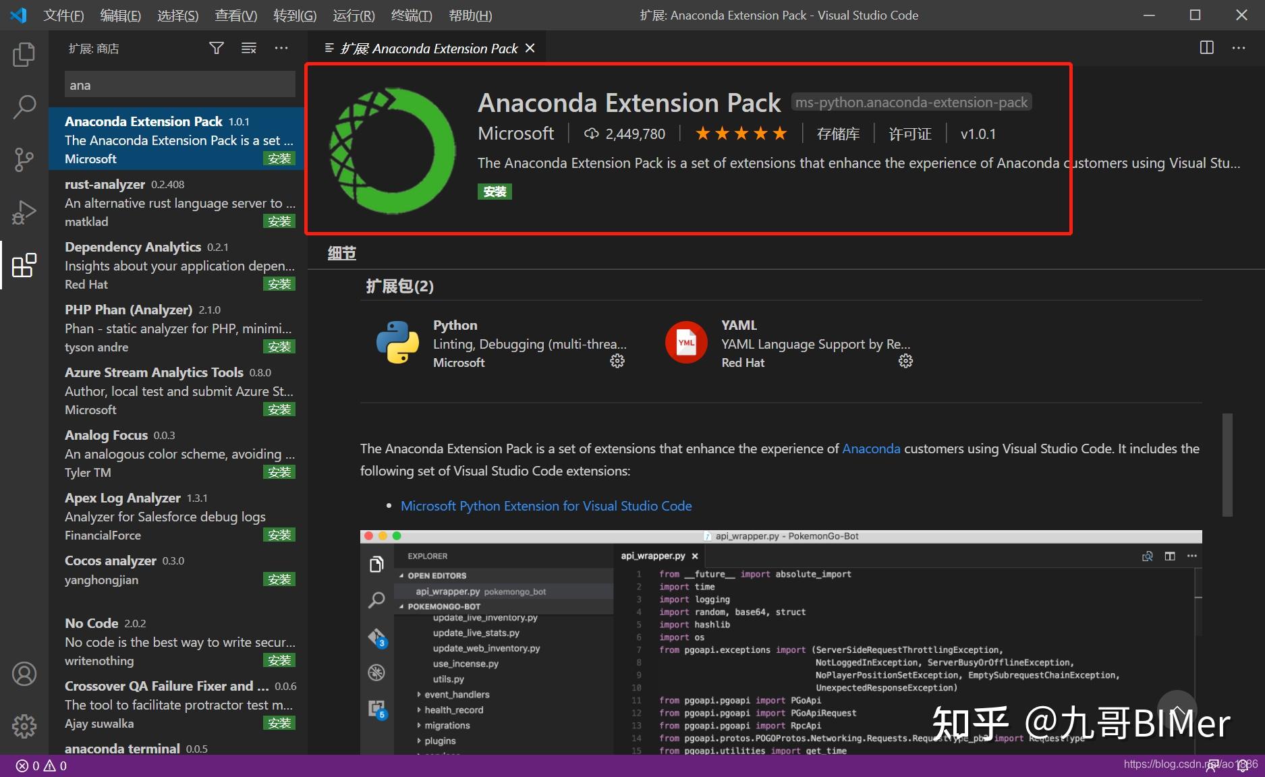Click the filter extensions funnel icon

pyautogui.click(x=216, y=48)
